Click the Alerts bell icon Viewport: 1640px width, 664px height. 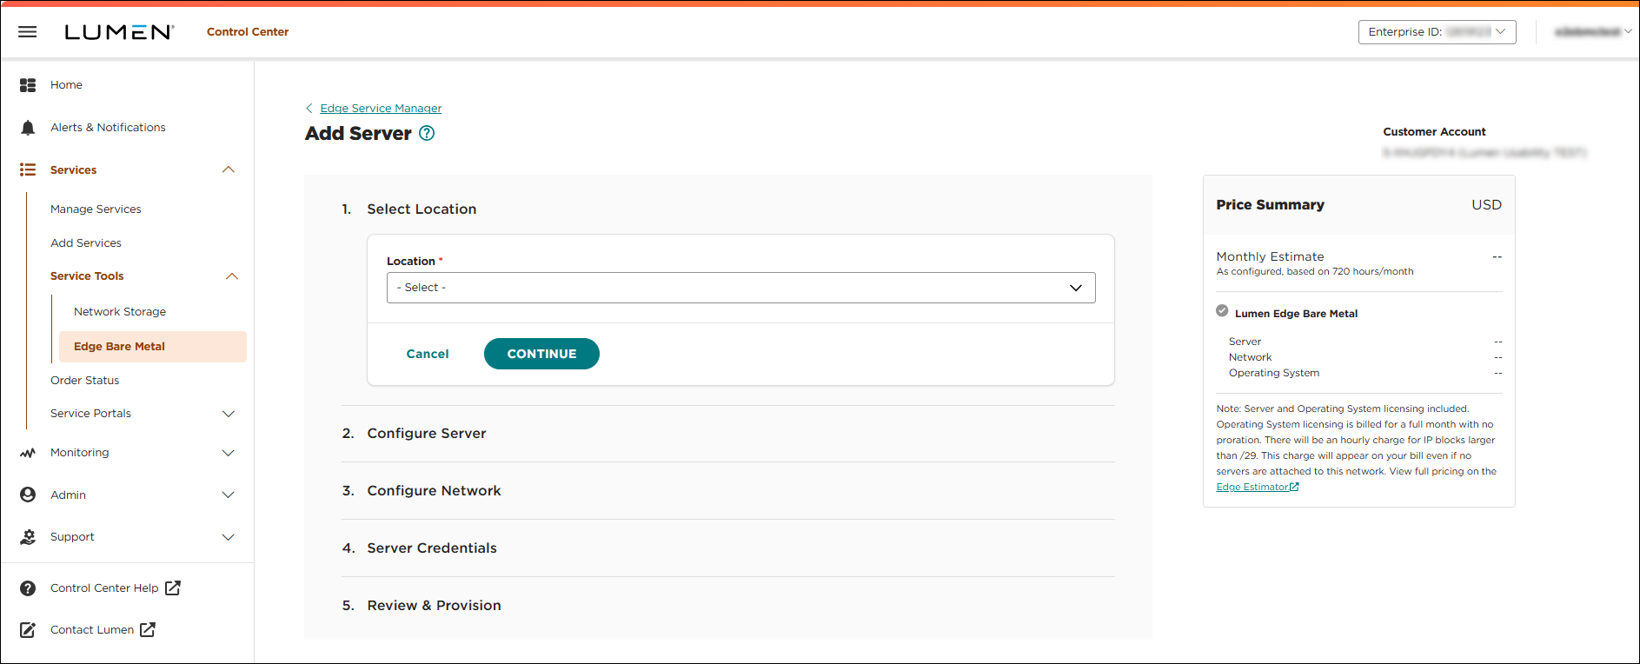click(28, 128)
